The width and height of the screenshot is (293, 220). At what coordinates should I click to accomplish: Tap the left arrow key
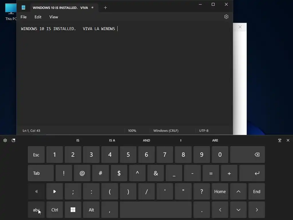coord(220,210)
